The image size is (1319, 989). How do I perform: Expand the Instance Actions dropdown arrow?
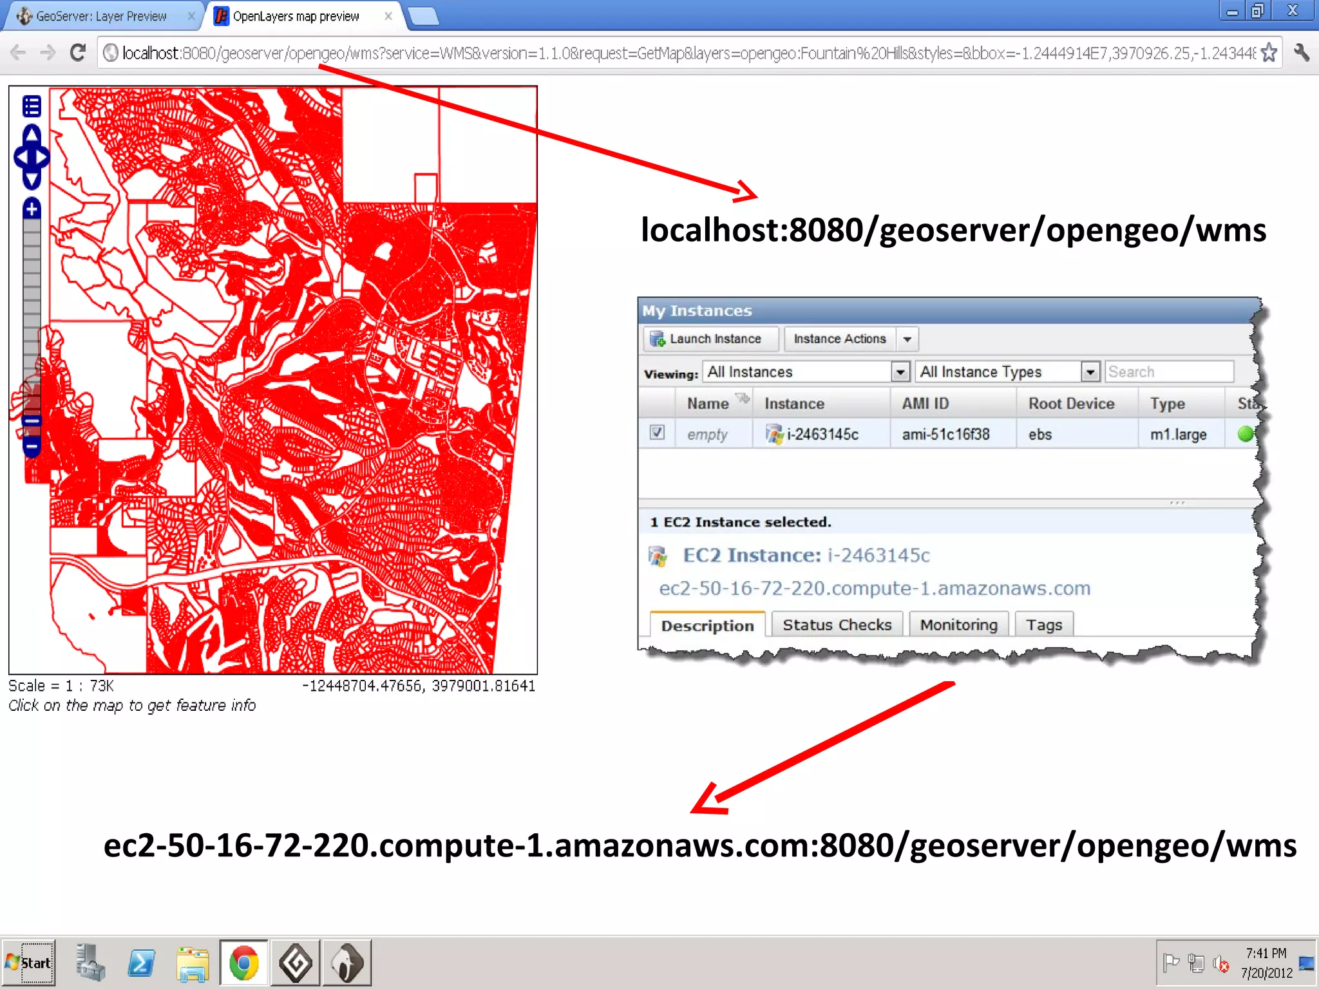tap(907, 339)
